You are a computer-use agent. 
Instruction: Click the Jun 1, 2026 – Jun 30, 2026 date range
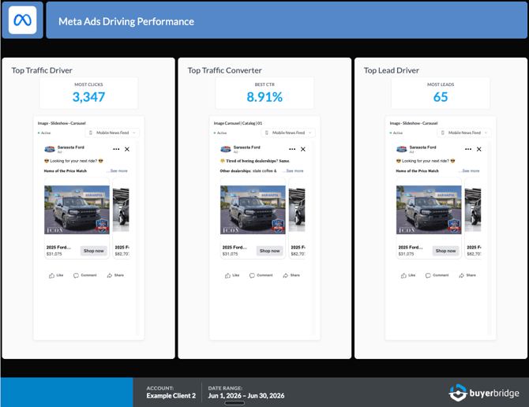pyautogui.click(x=246, y=395)
